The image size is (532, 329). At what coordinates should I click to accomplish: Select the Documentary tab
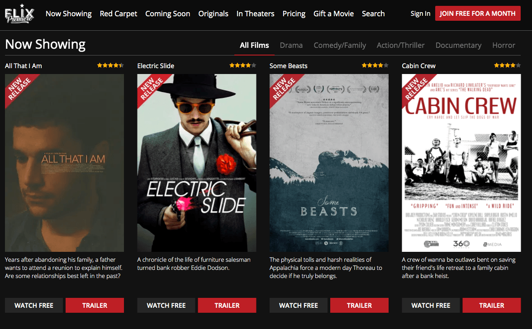tap(458, 45)
